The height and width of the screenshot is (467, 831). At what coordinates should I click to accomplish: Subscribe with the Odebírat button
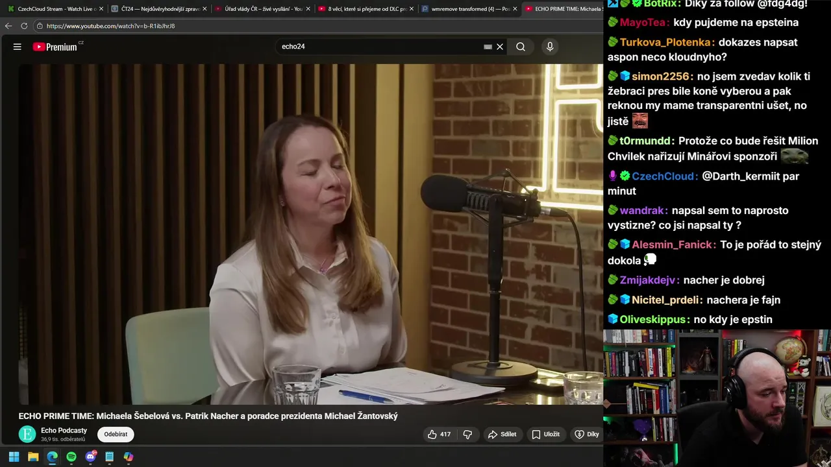pyautogui.click(x=116, y=434)
